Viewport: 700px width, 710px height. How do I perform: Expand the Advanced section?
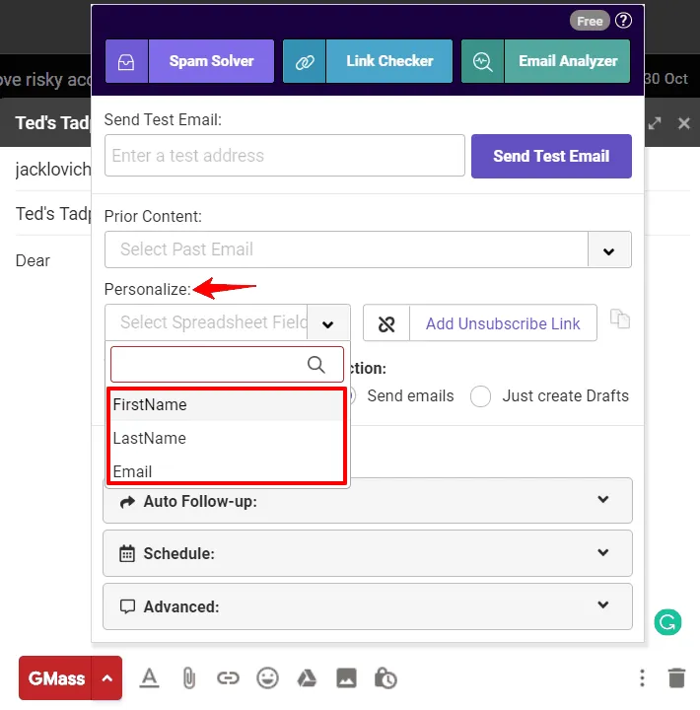coord(368,606)
